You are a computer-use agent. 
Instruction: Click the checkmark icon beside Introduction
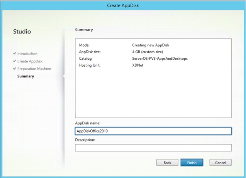15,54
